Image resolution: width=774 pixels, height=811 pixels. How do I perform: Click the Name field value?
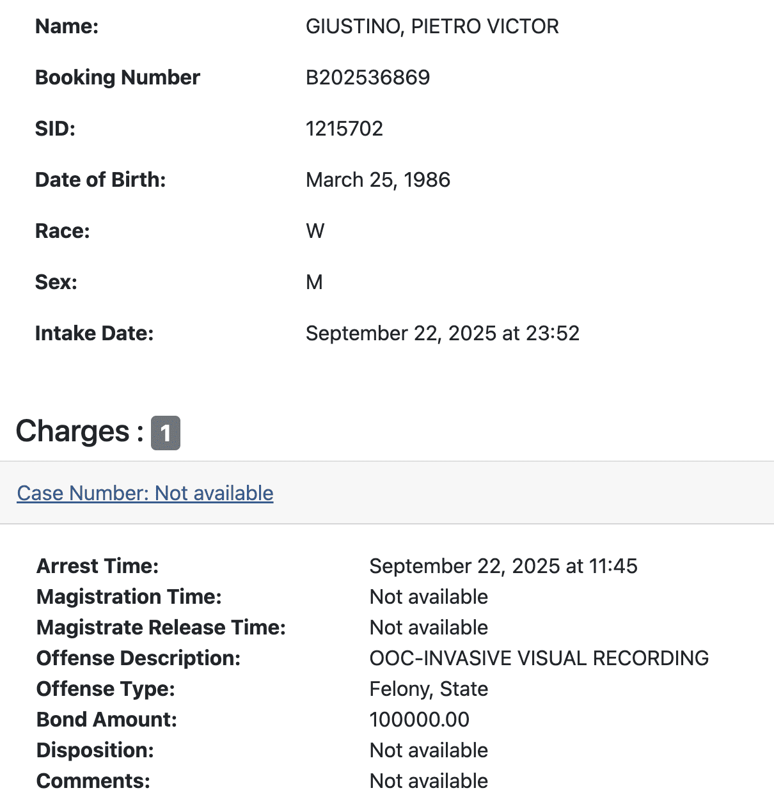[x=432, y=26]
